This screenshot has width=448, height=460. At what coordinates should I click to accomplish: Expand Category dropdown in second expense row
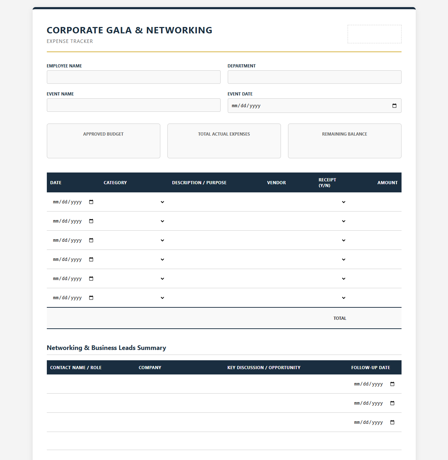point(134,221)
